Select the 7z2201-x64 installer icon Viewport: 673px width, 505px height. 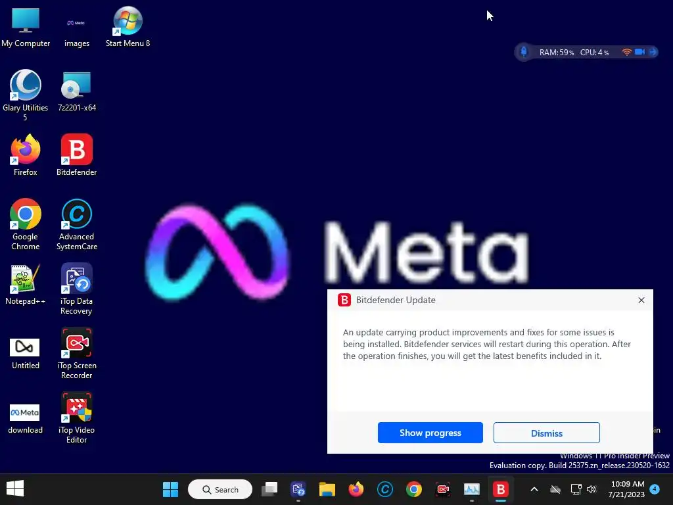tap(76, 91)
